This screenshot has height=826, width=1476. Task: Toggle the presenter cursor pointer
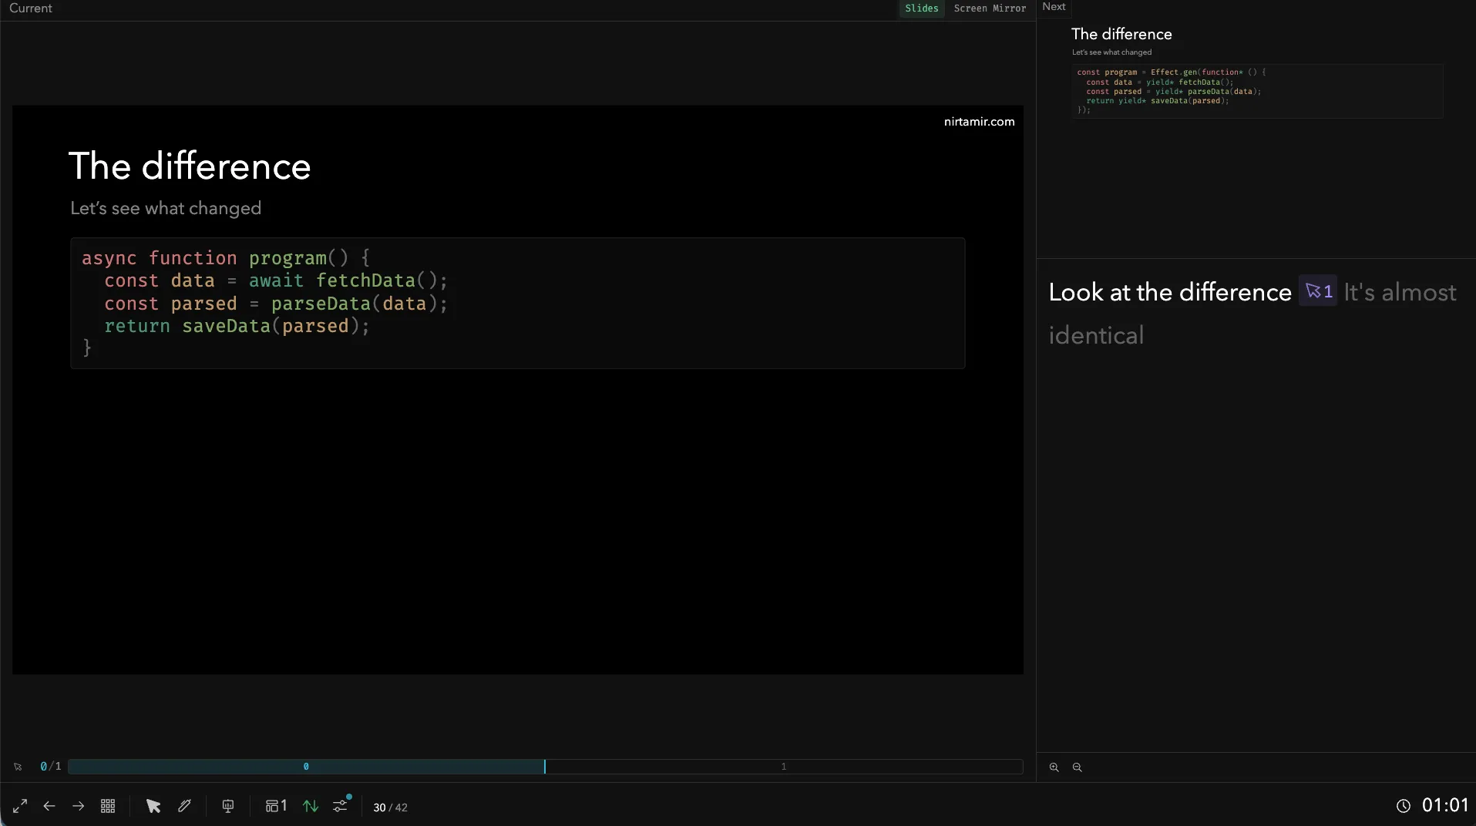tap(153, 806)
